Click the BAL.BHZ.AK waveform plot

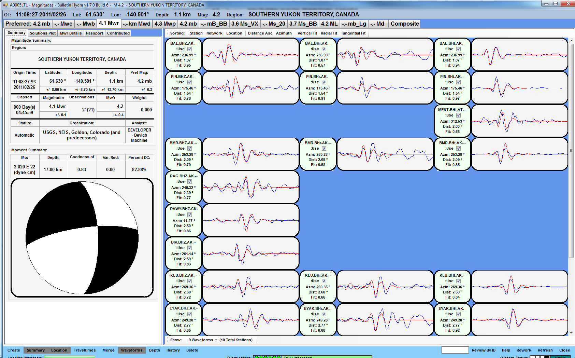coord(251,54)
